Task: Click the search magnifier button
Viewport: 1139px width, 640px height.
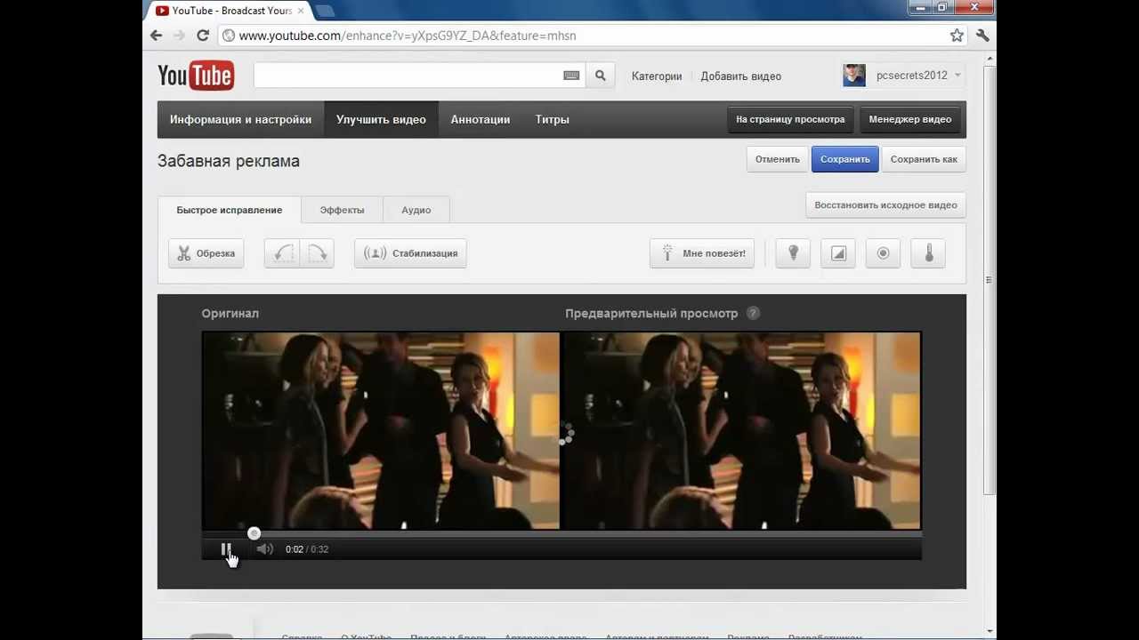Action: pyautogui.click(x=601, y=76)
